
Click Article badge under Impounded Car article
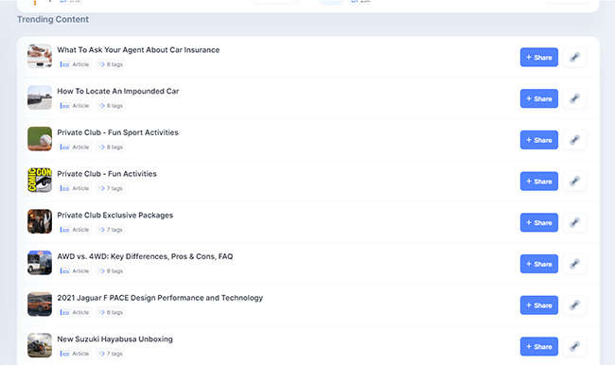pos(75,106)
